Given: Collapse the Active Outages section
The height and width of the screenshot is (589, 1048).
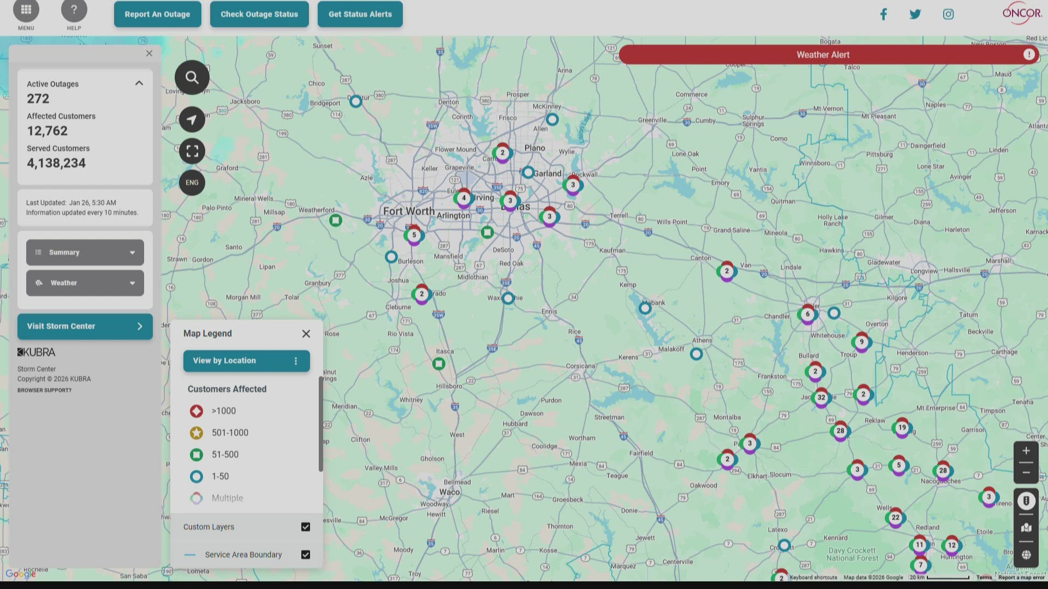Looking at the screenshot, I should [x=139, y=83].
